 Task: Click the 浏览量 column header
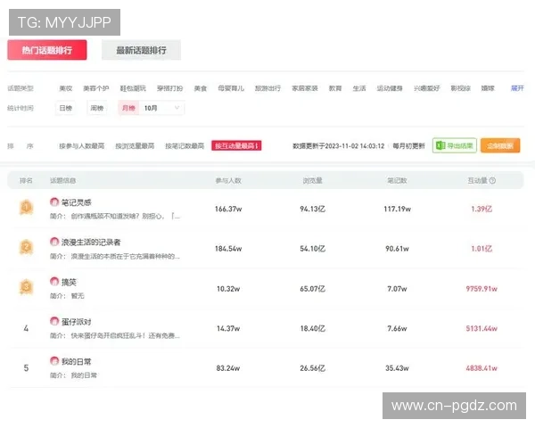click(x=313, y=180)
